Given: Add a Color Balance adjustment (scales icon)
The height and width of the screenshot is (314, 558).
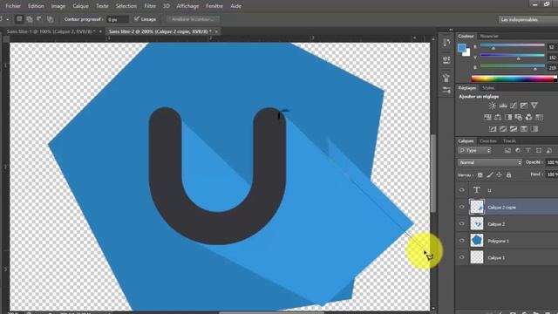Looking at the screenshot, I should [x=498, y=117].
